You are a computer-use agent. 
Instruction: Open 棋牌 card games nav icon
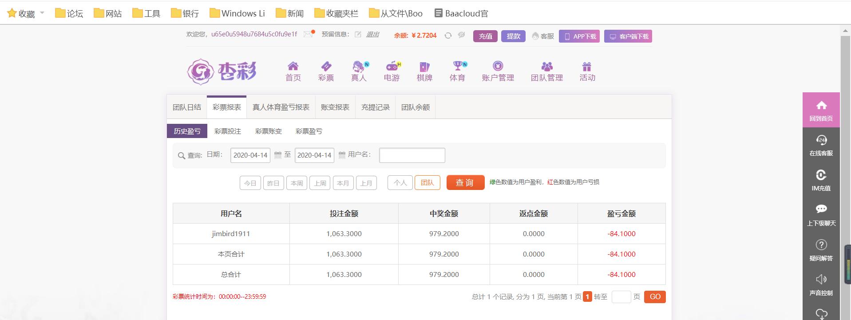click(x=424, y=71)
